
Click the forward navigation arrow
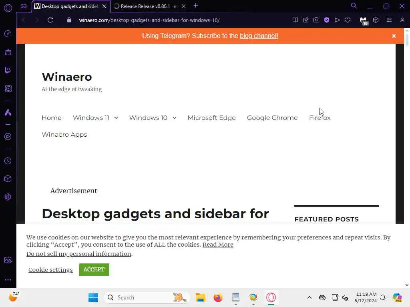click(x=36, y=20)
